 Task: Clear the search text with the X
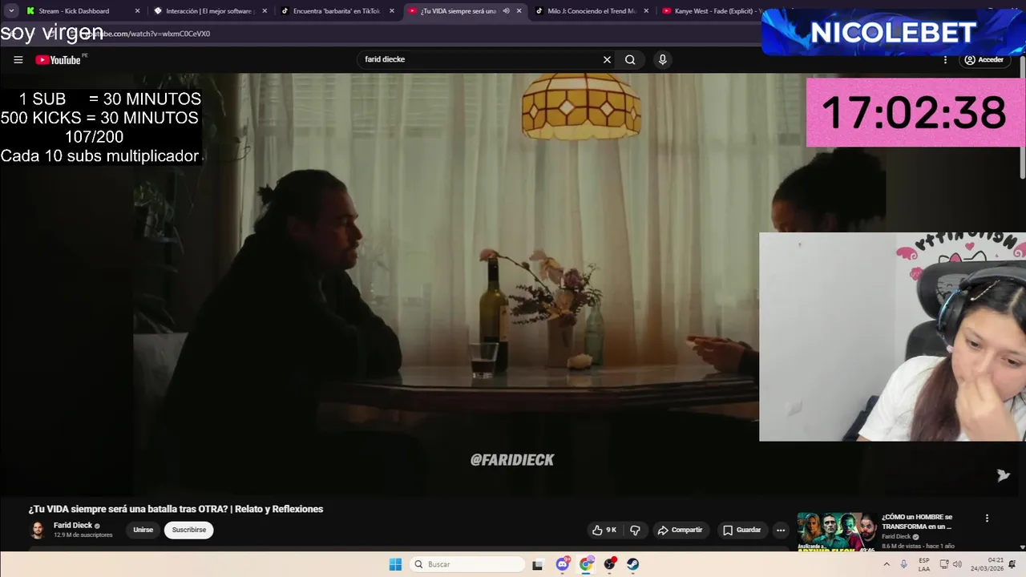point(607,59)
